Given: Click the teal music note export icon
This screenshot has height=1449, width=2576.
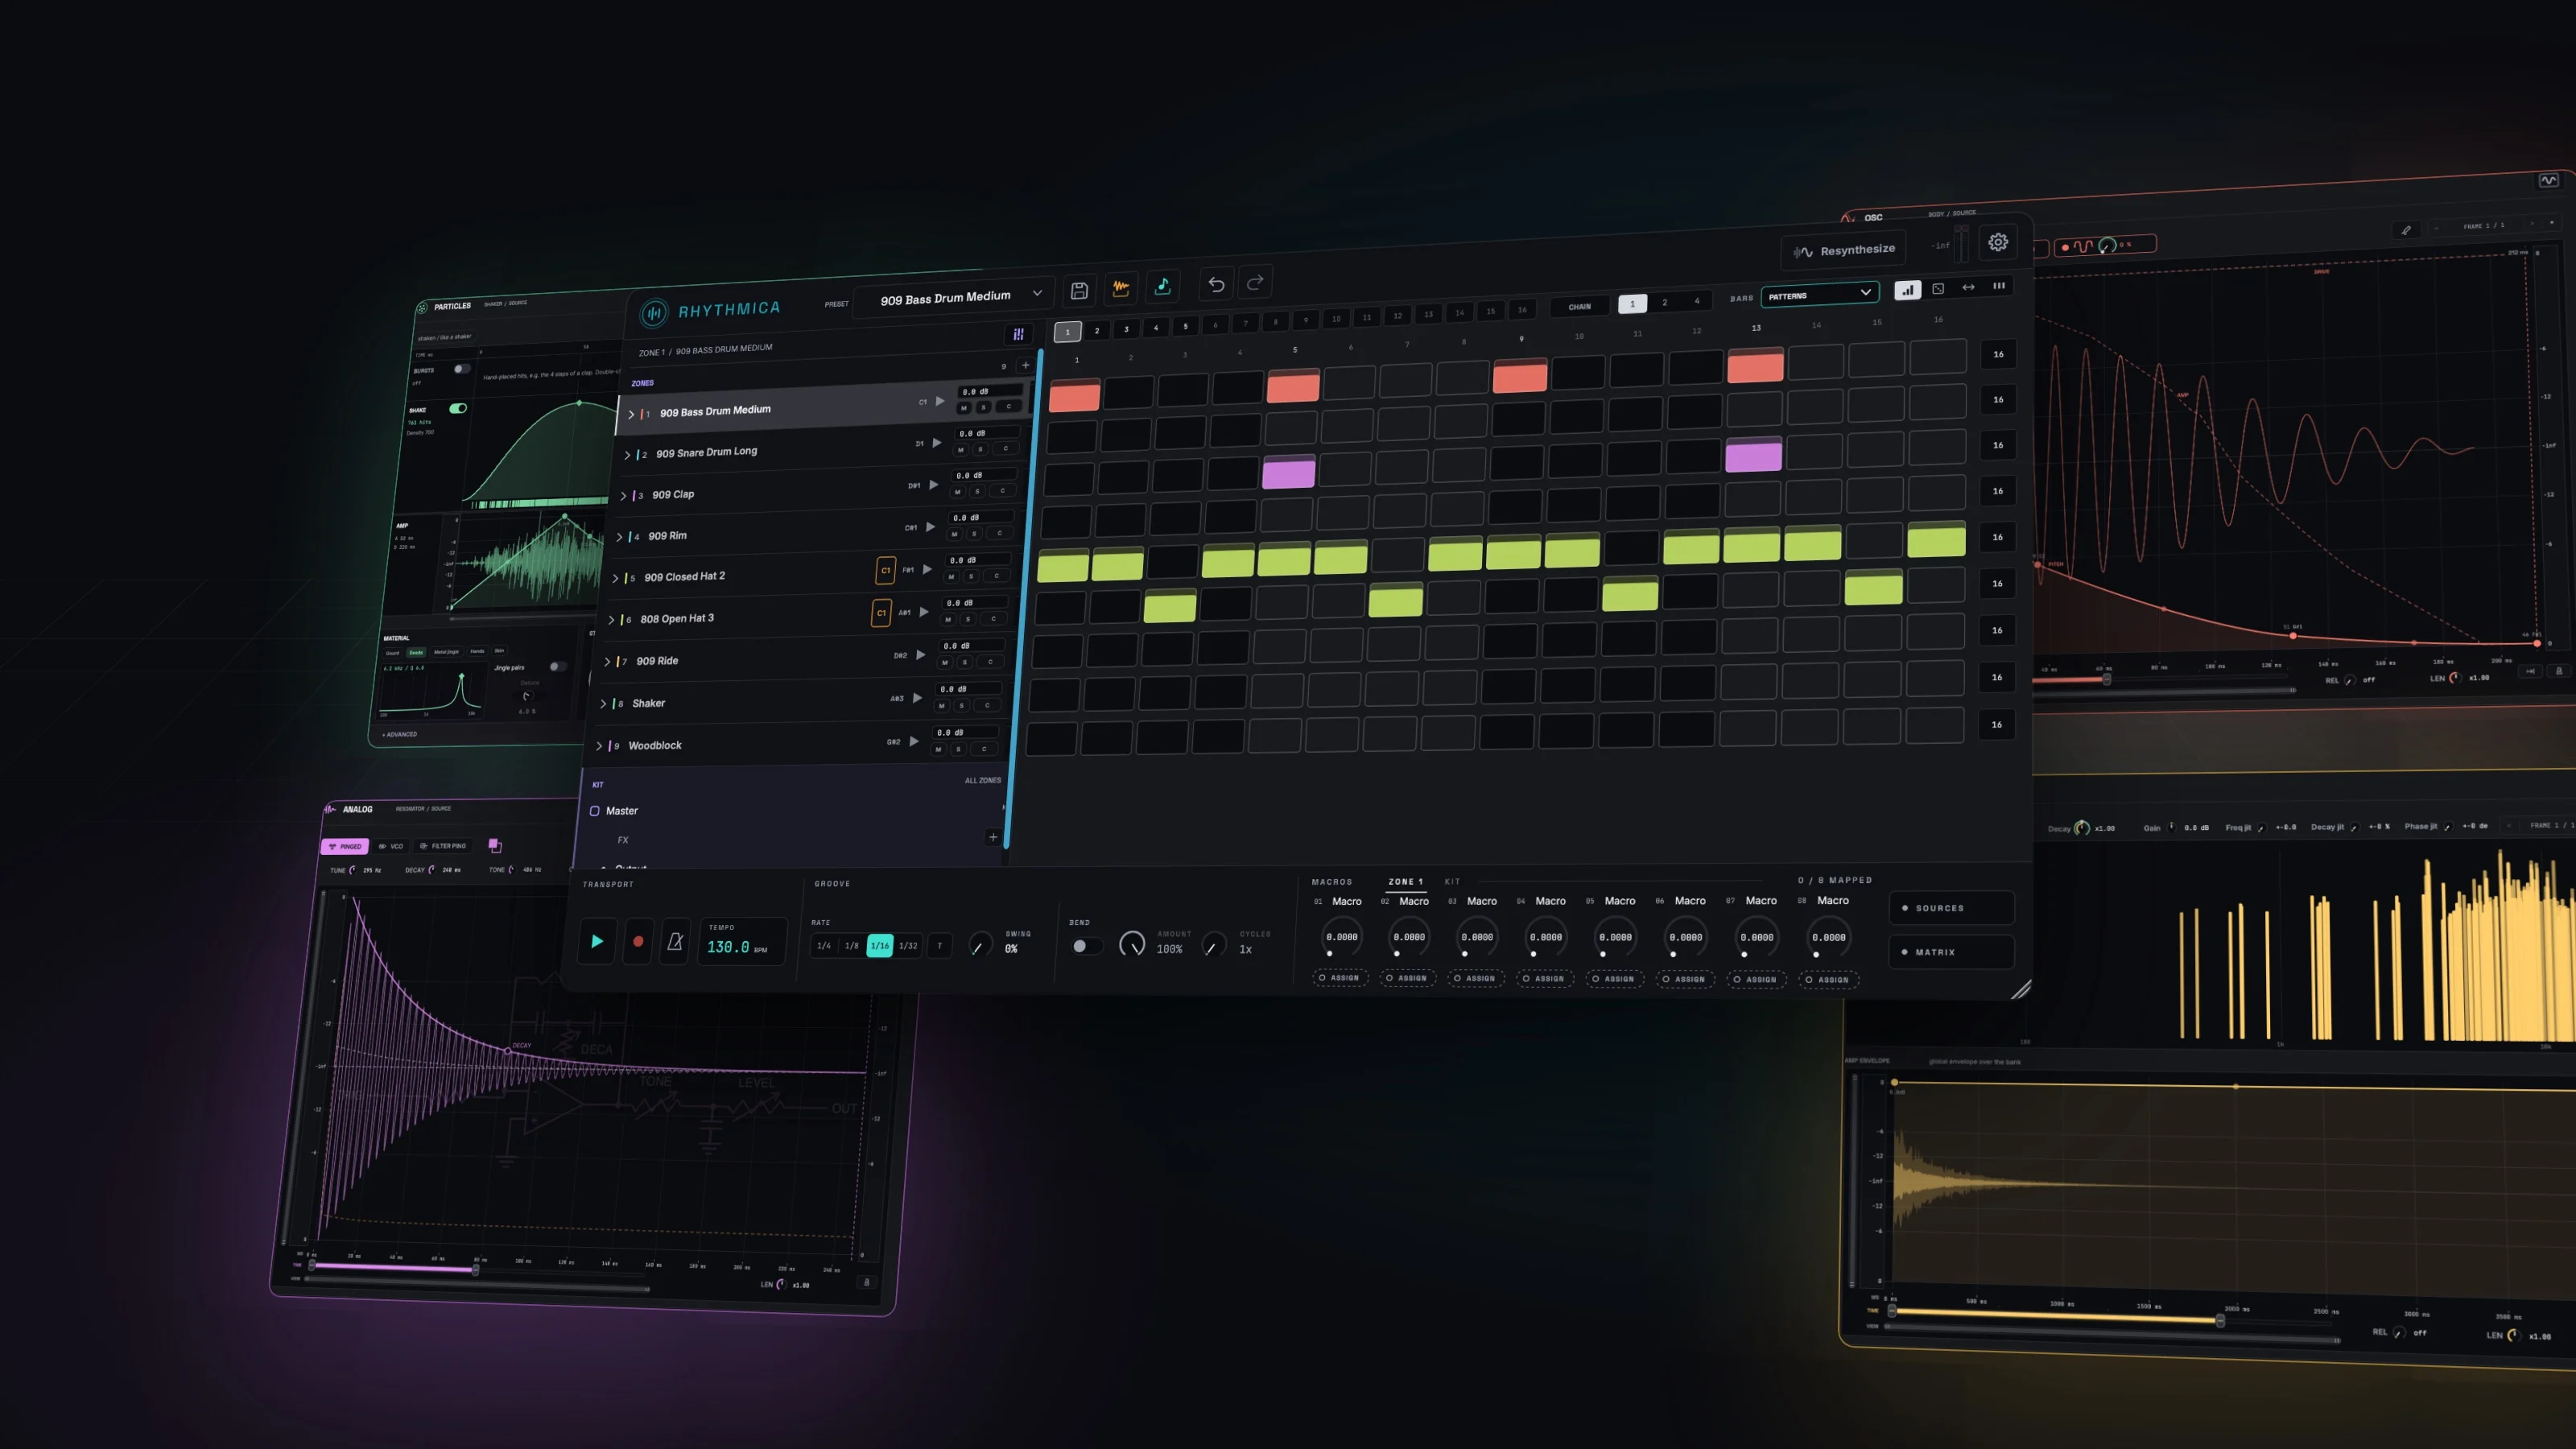Looking at the screenshot, I should click(x=1163, y=286).
